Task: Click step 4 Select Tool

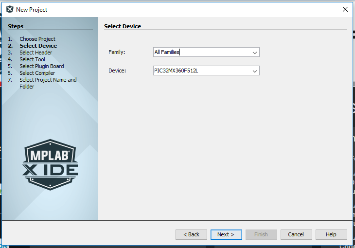Action: (32, 59)
